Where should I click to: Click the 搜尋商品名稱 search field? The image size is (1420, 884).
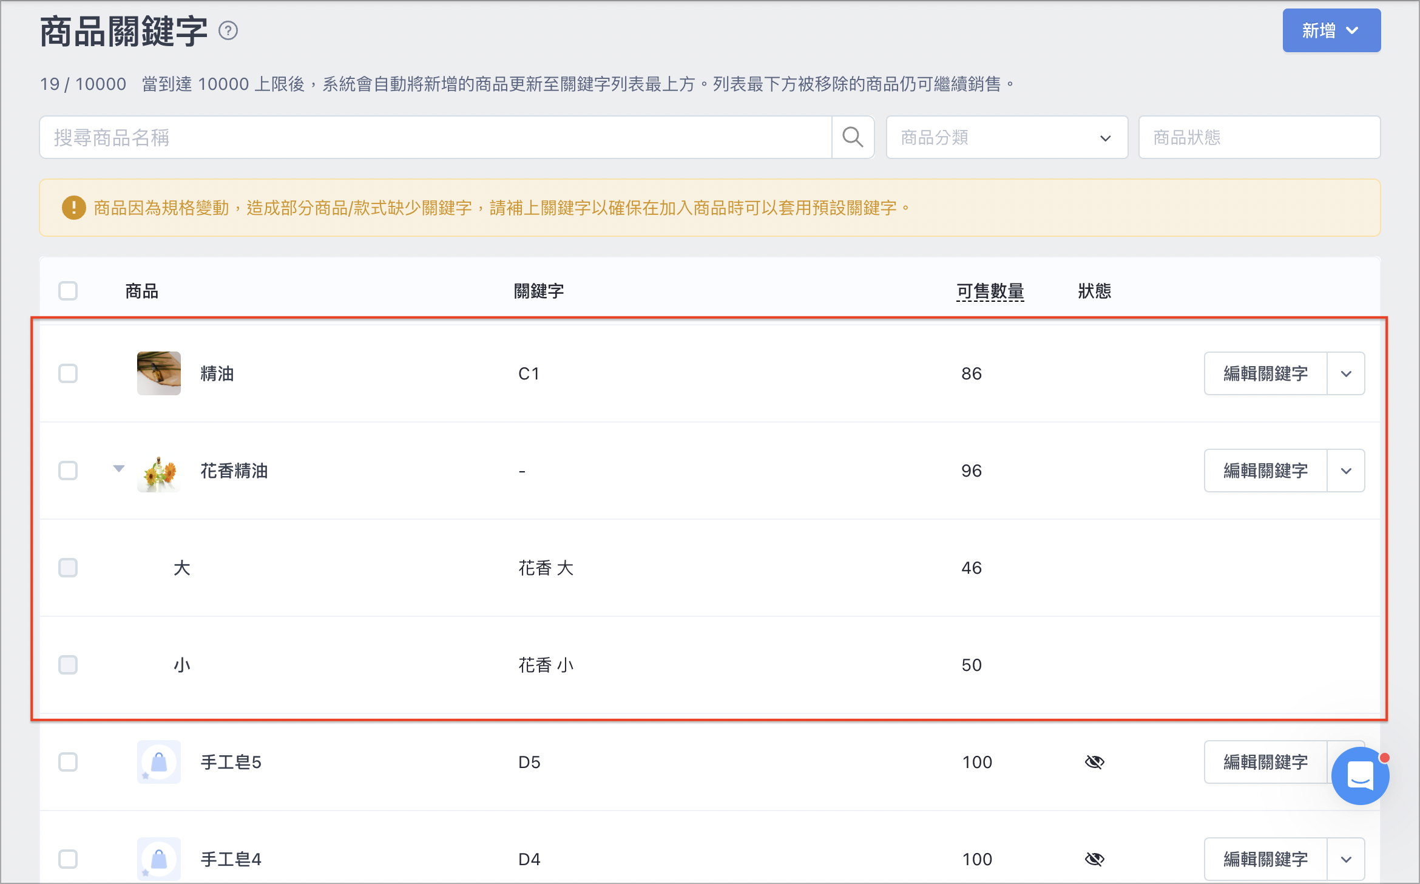436,137
